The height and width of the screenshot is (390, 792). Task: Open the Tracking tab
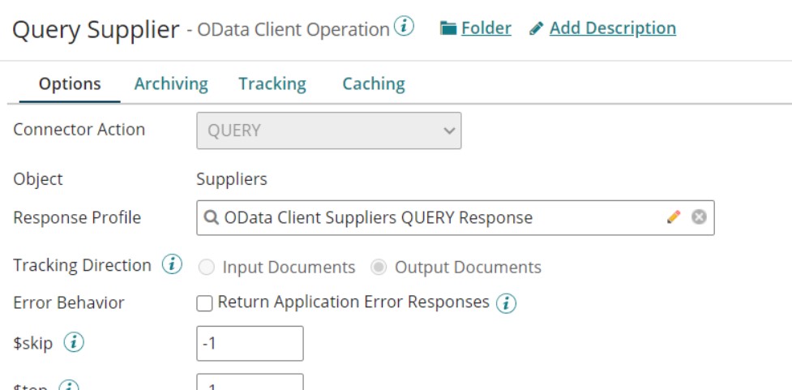272,84
